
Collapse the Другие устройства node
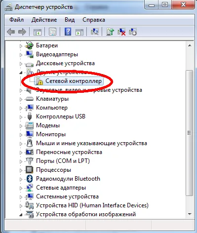21,73
